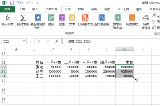The width and height of the screenshot is (160, 106).
Task: Click the Use in Formula fx icon
Action: point(154,22)
